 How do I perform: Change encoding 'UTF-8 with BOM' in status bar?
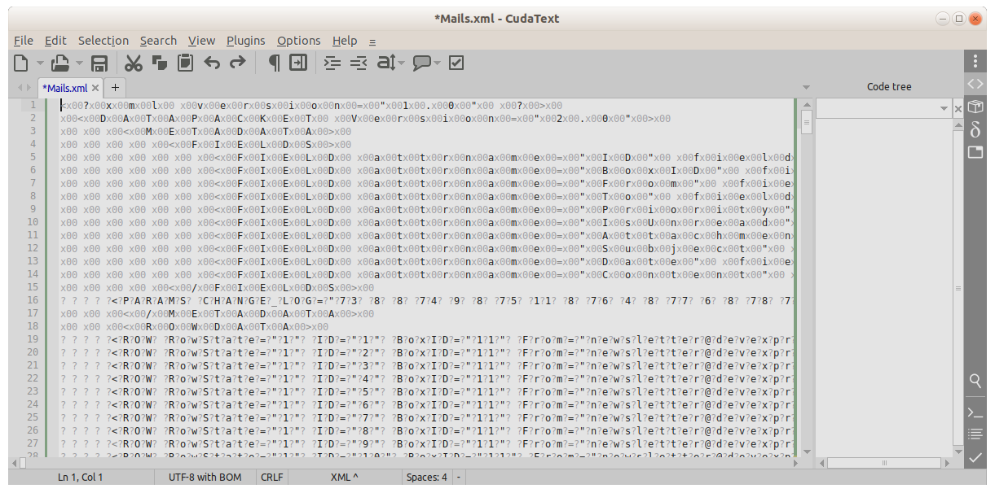205,477
